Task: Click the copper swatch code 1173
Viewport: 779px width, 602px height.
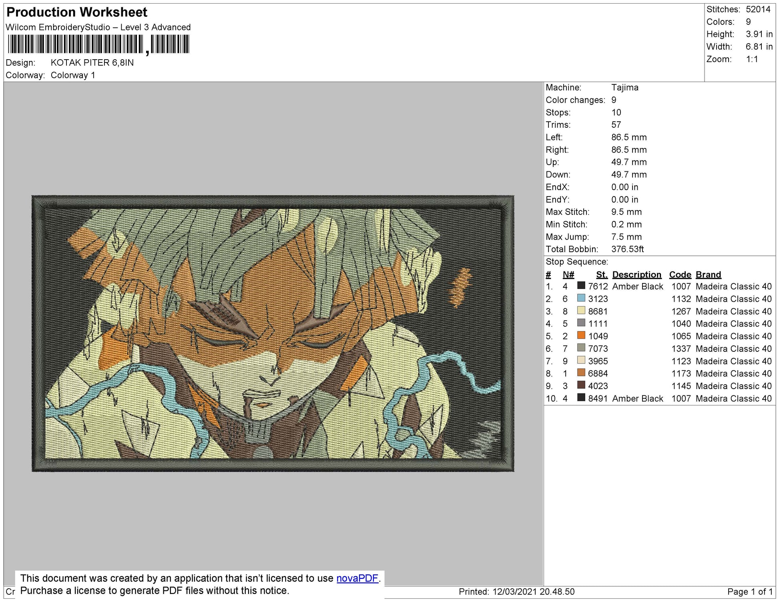Action: (x=581, y=373)
